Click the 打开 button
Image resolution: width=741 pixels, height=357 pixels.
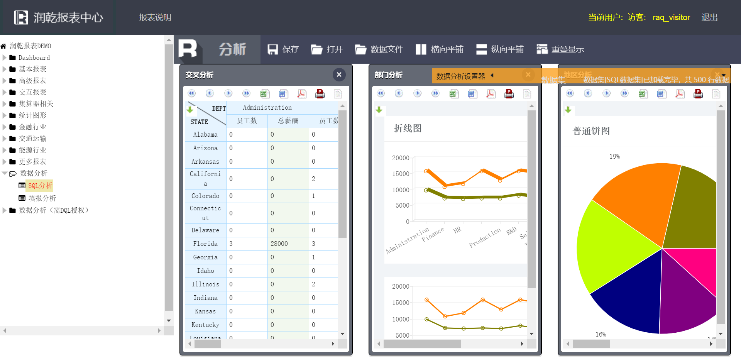[x=327, y=49]
